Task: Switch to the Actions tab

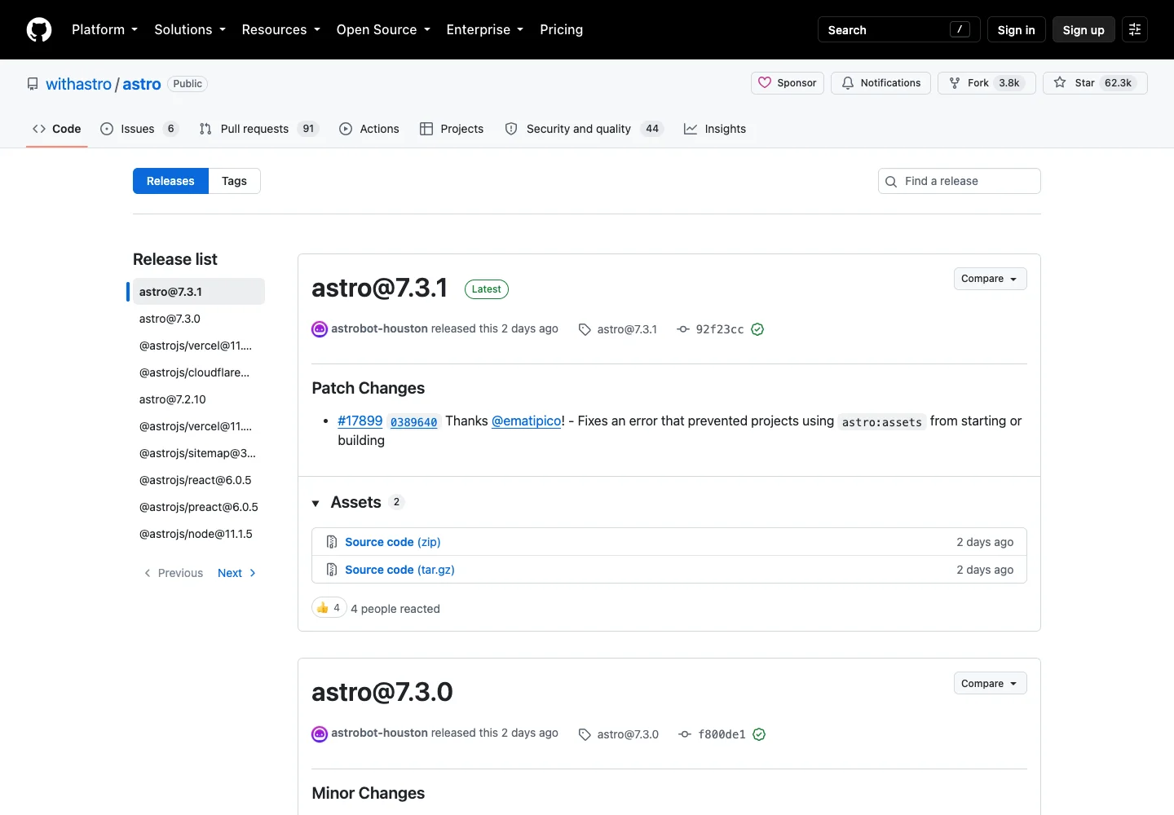Action: coord(369,129)
